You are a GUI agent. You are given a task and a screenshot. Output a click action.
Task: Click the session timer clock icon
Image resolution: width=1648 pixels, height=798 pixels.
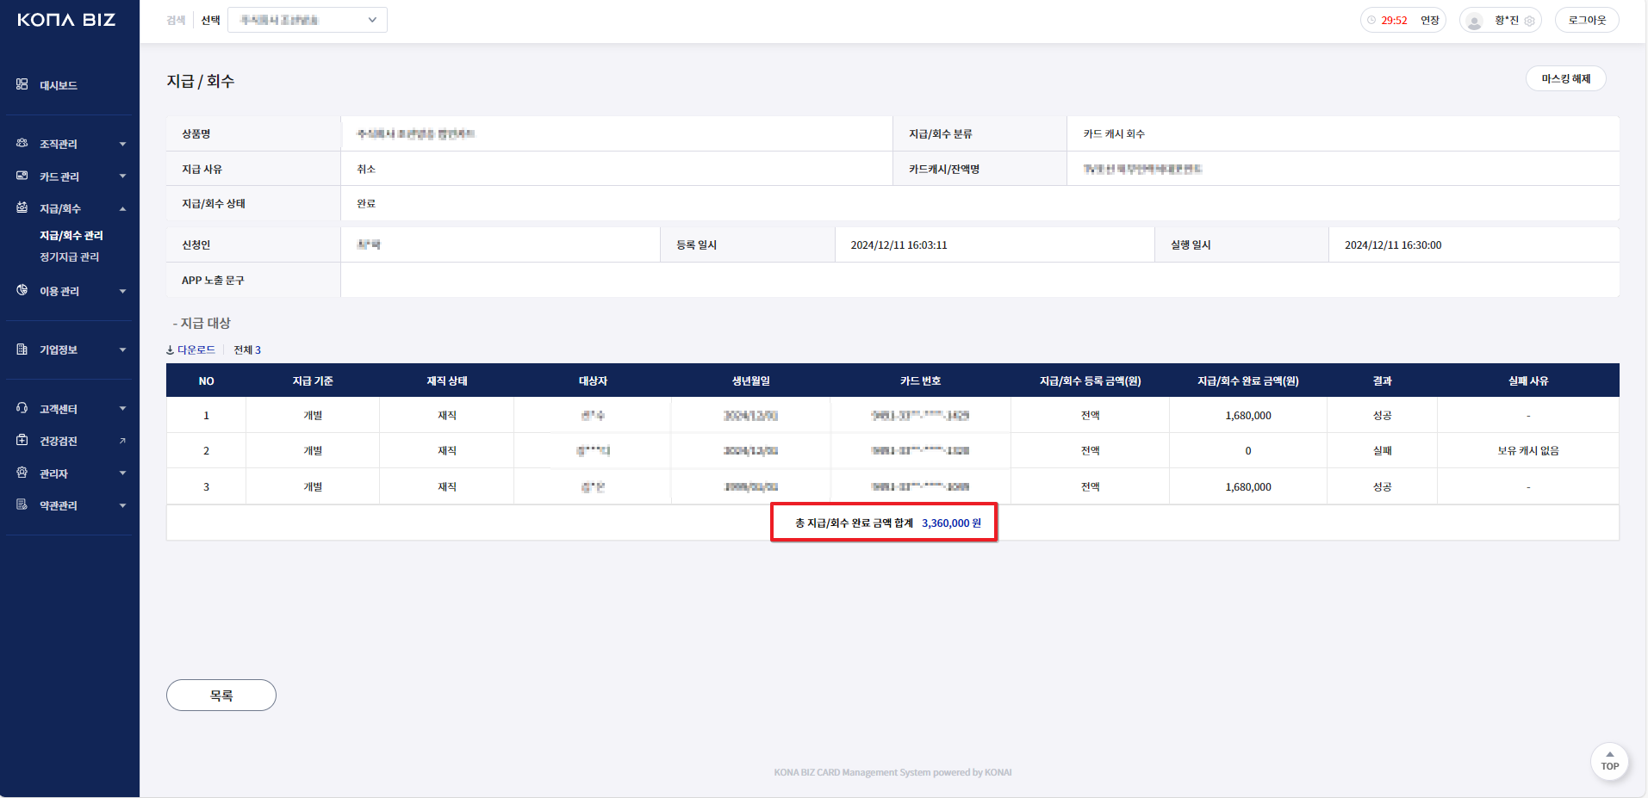pyautogui.click(x=1371, y=20)
